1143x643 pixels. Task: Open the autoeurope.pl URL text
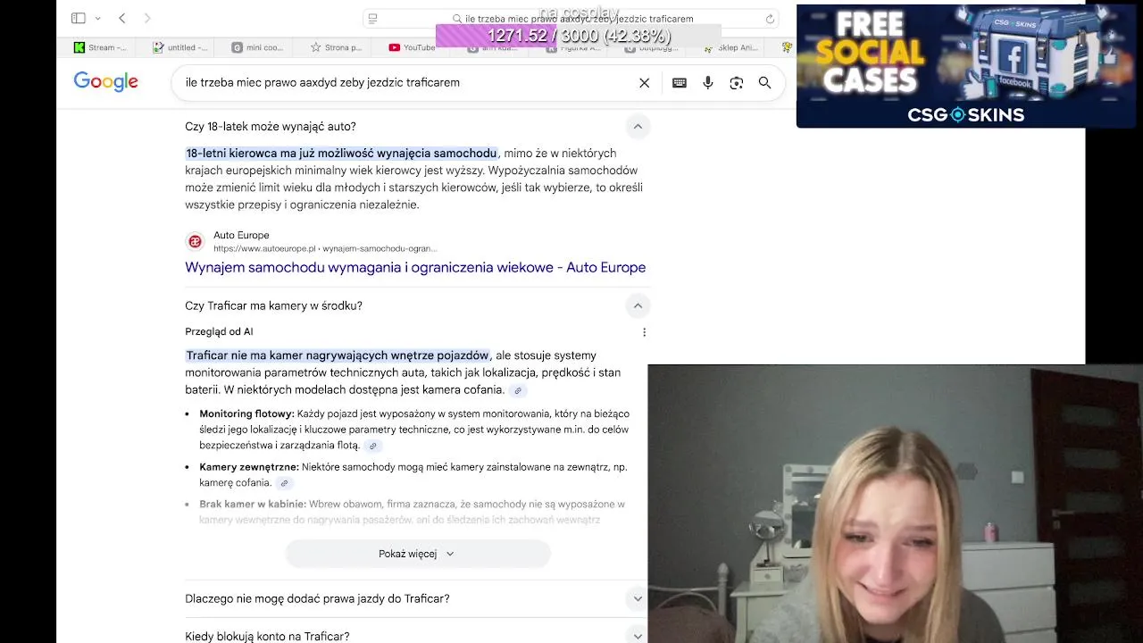point(325,248)
